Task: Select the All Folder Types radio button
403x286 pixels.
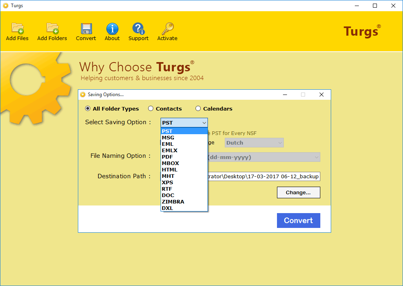Action: coord(88,109)
